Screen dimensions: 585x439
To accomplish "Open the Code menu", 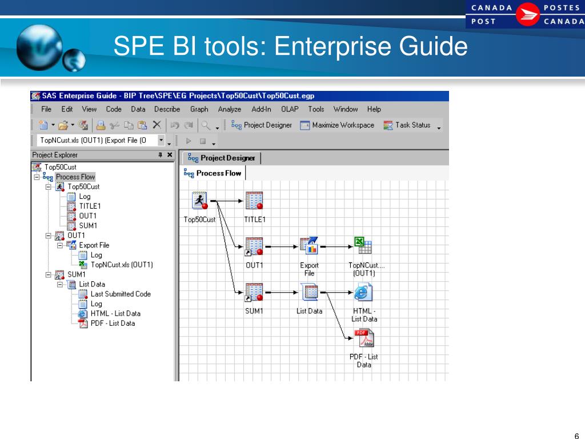I will point(114,109).
